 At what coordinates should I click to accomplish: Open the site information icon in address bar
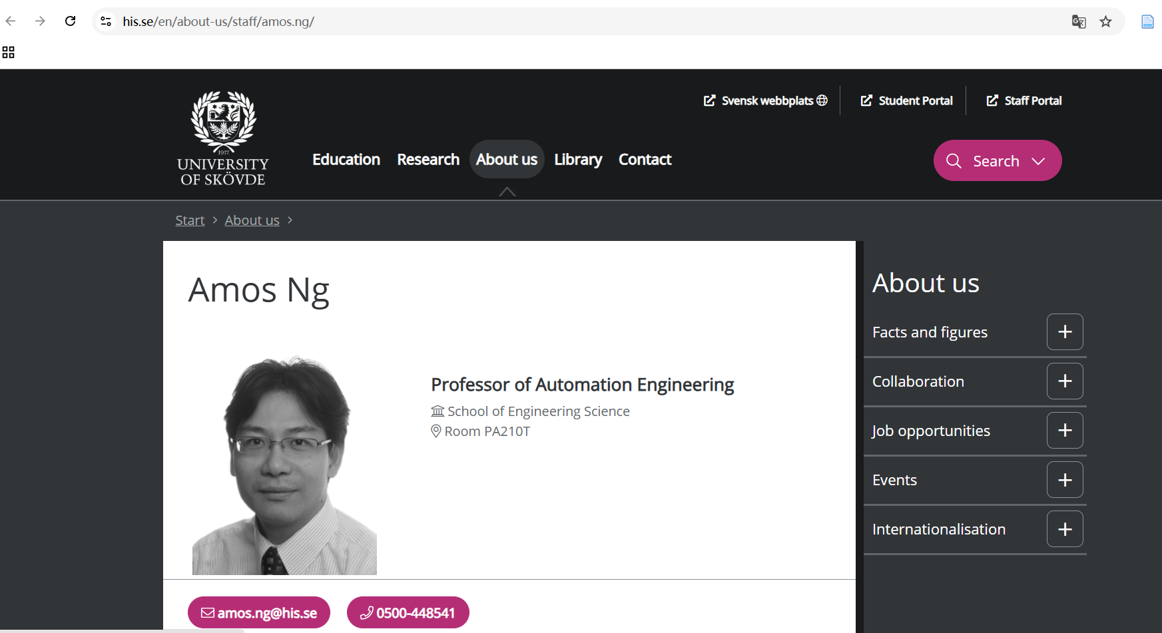point(106,21)
